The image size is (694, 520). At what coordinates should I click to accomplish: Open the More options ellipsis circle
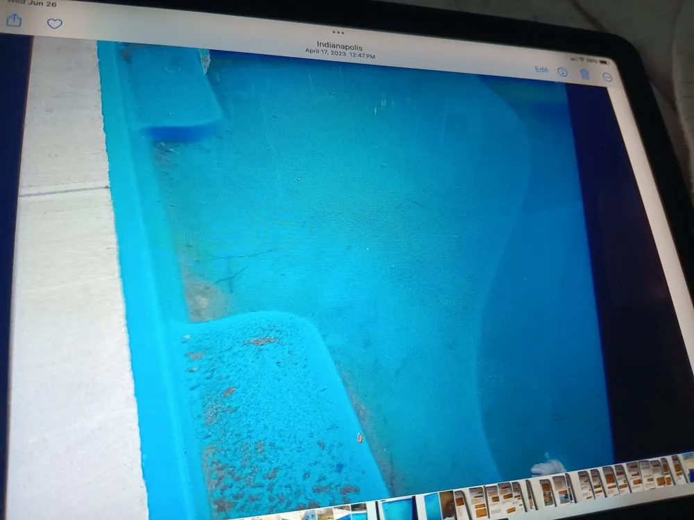(x=607, y=77)
